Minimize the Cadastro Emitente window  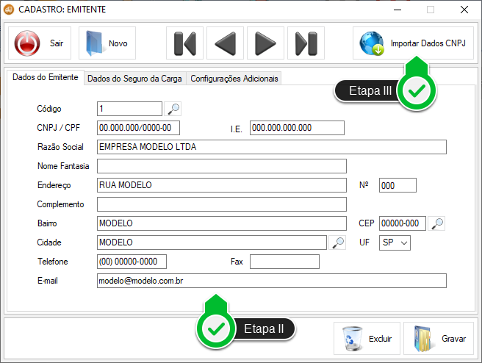click(398, 10)
